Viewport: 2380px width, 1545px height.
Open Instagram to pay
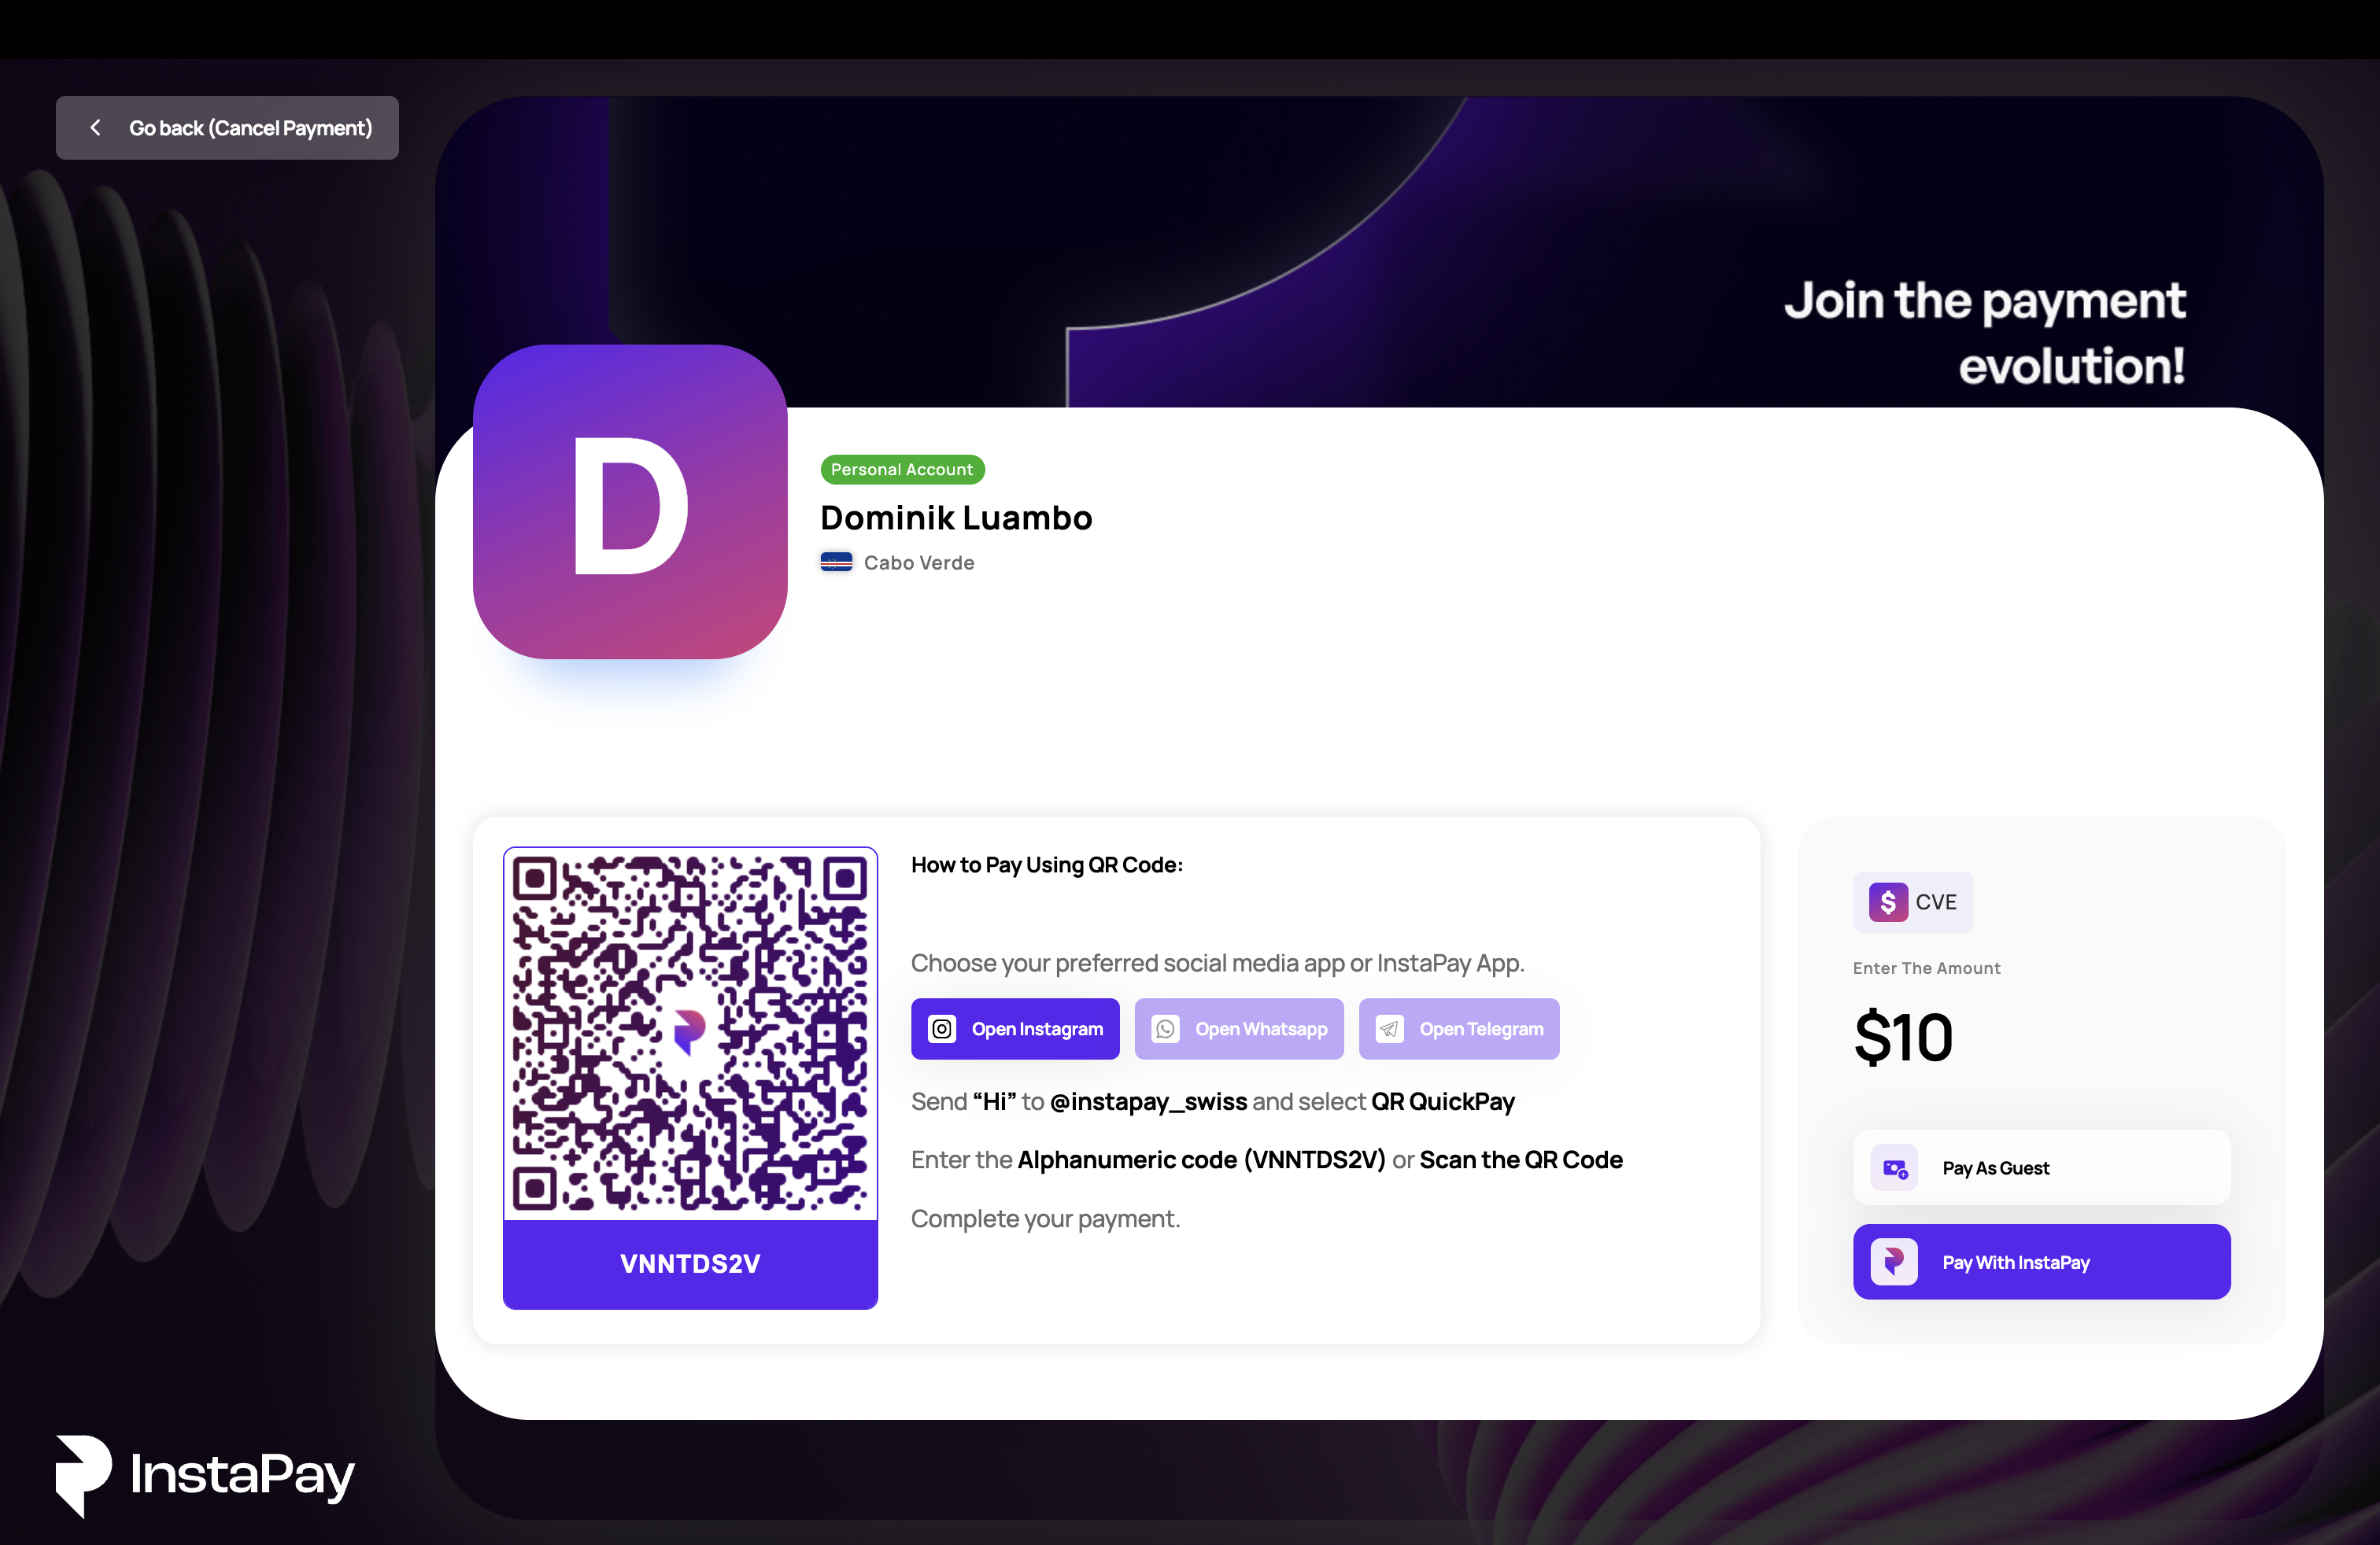pos(1015,1028)
